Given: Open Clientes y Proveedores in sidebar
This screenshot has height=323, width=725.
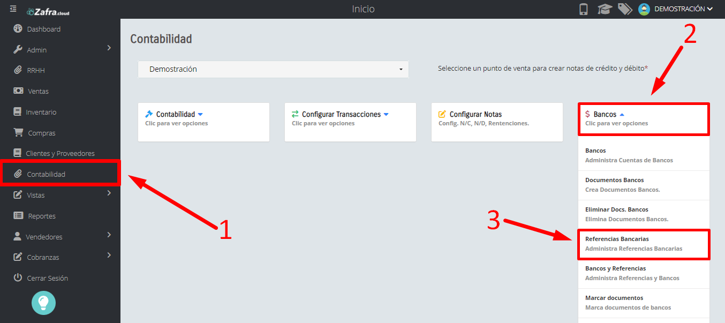Looking at the screenshot, I should coord(60,153).
